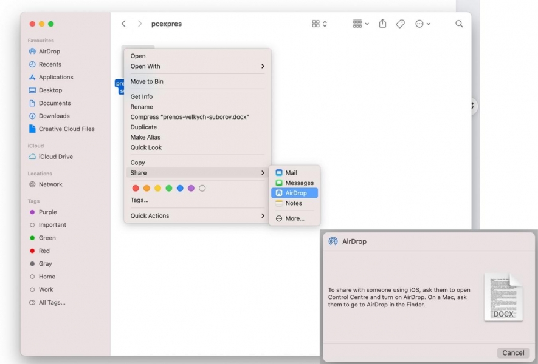Choose Mail in the Share submenu
538x364 pixels.
(295, 172)
